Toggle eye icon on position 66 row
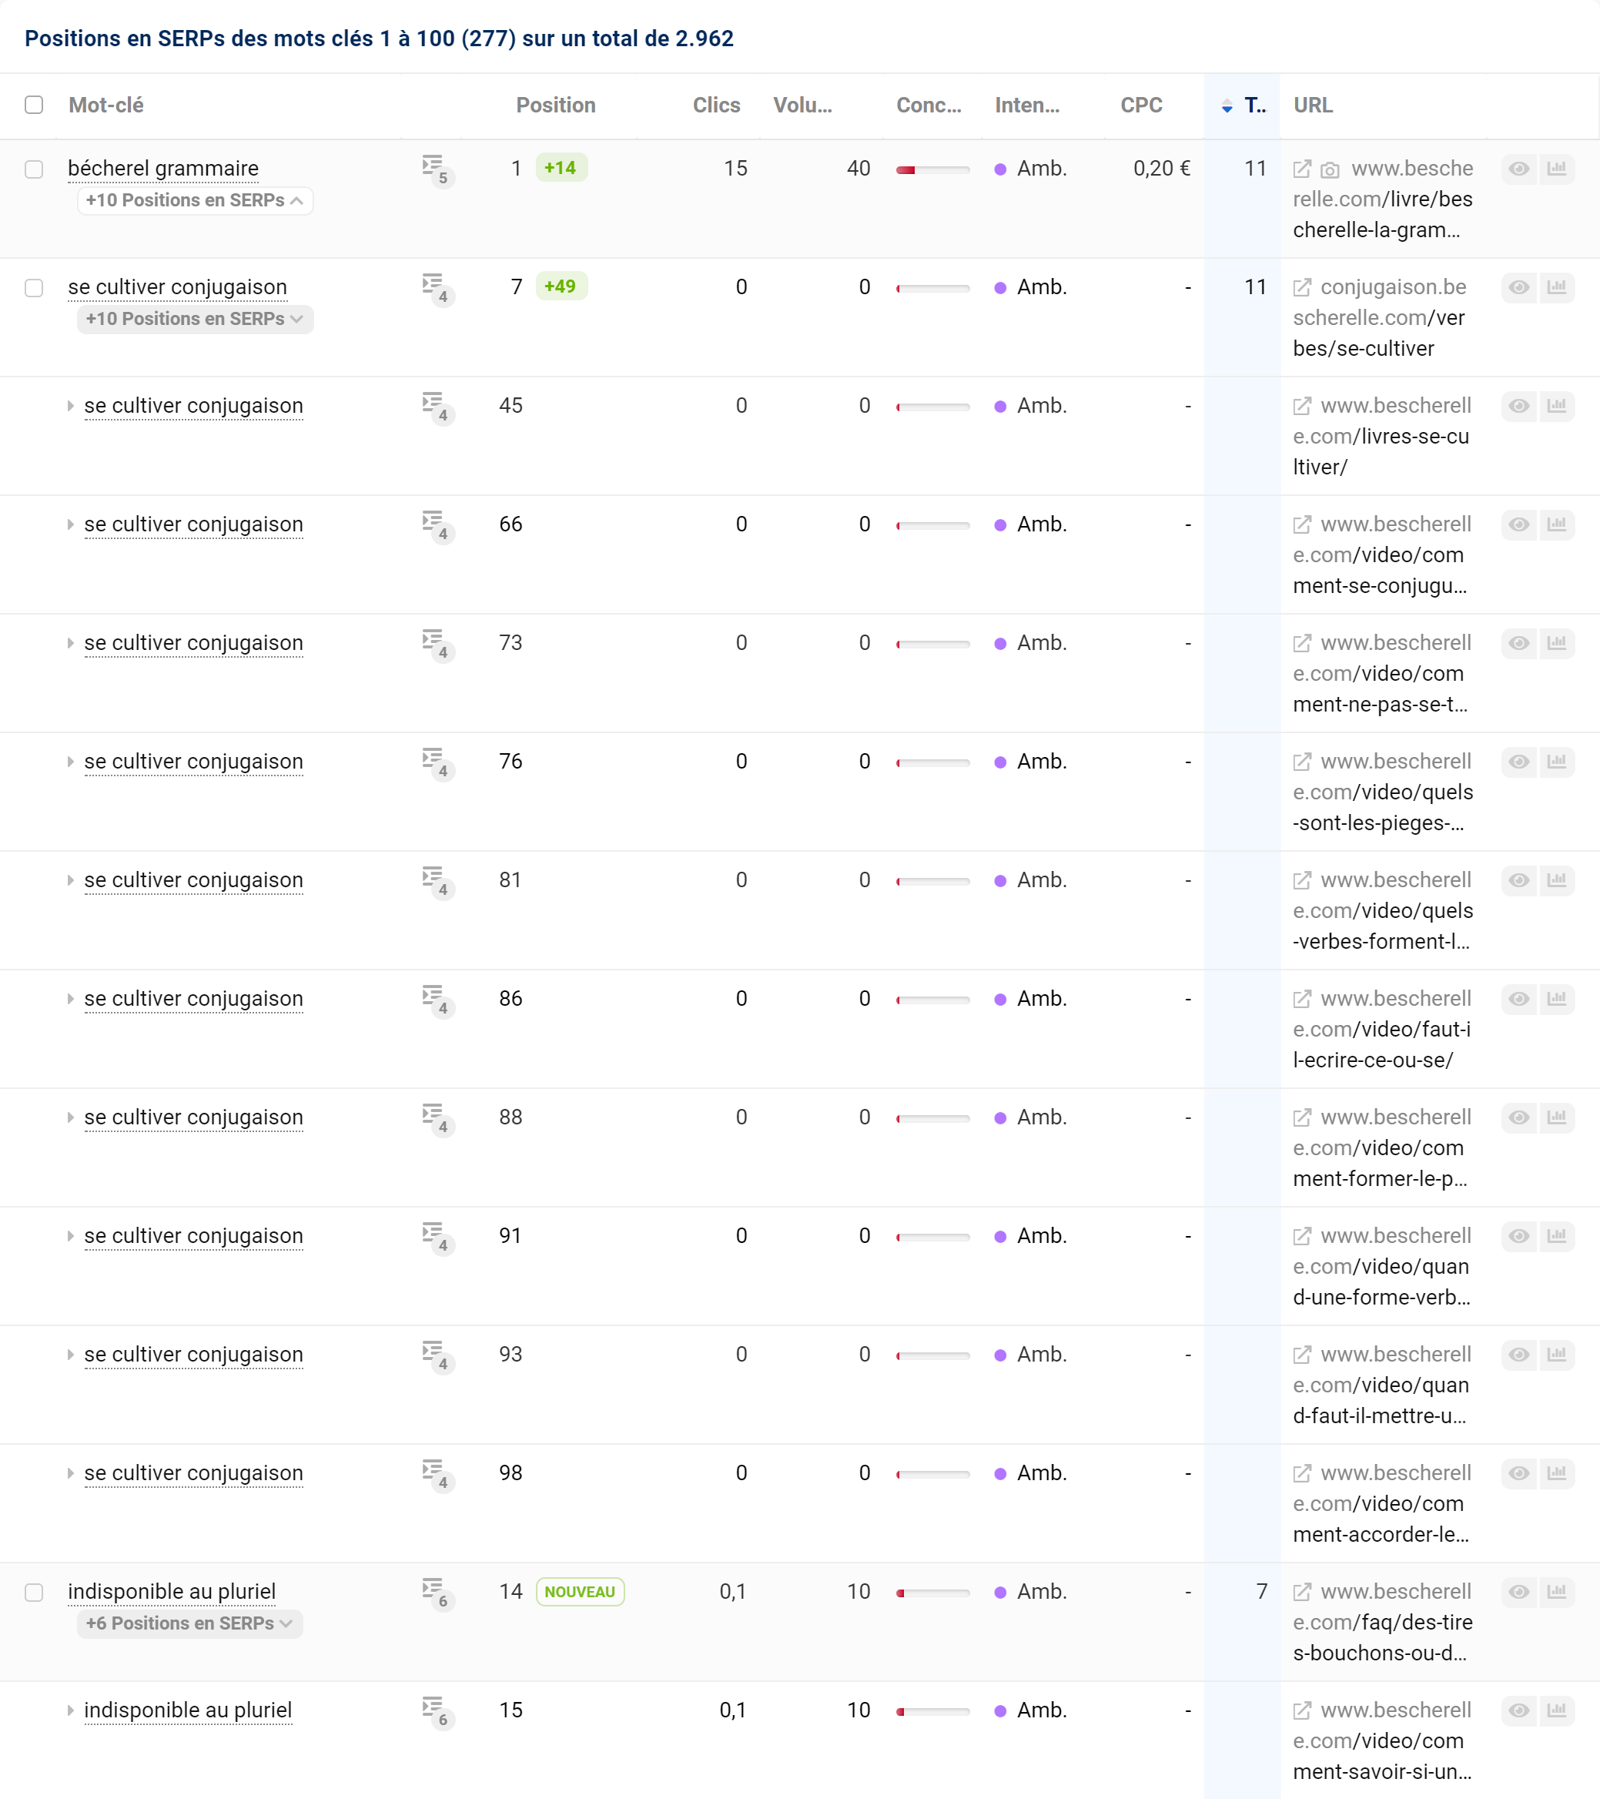Viewport: 1600px width, 1799px height. tap(1519, 524)
